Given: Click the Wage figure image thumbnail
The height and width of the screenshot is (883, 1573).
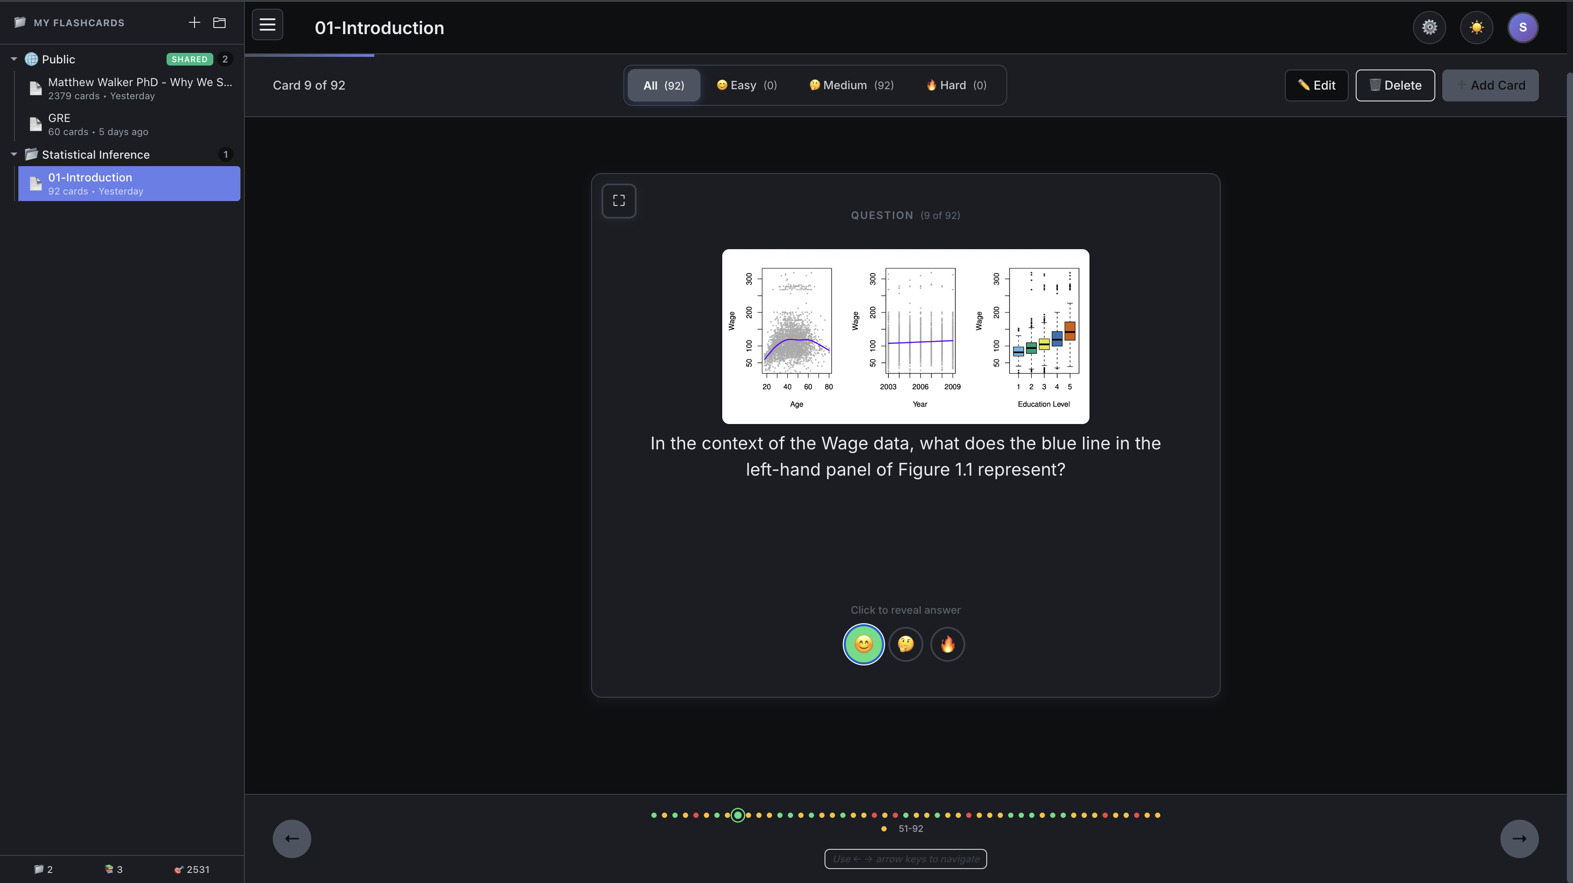Looking at the screenshot, I should 905,336.
